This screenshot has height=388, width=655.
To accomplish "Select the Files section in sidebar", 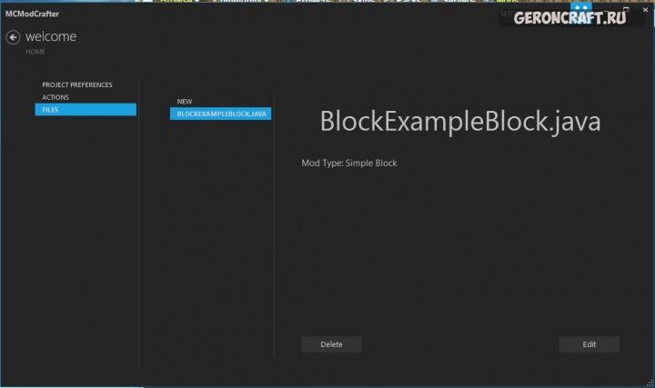I will click(85, 110).
